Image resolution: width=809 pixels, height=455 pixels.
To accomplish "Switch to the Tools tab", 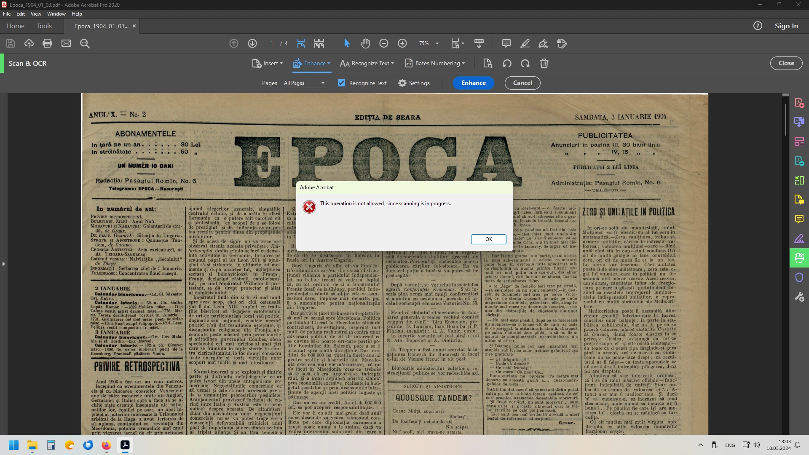I will pos(44,26).
